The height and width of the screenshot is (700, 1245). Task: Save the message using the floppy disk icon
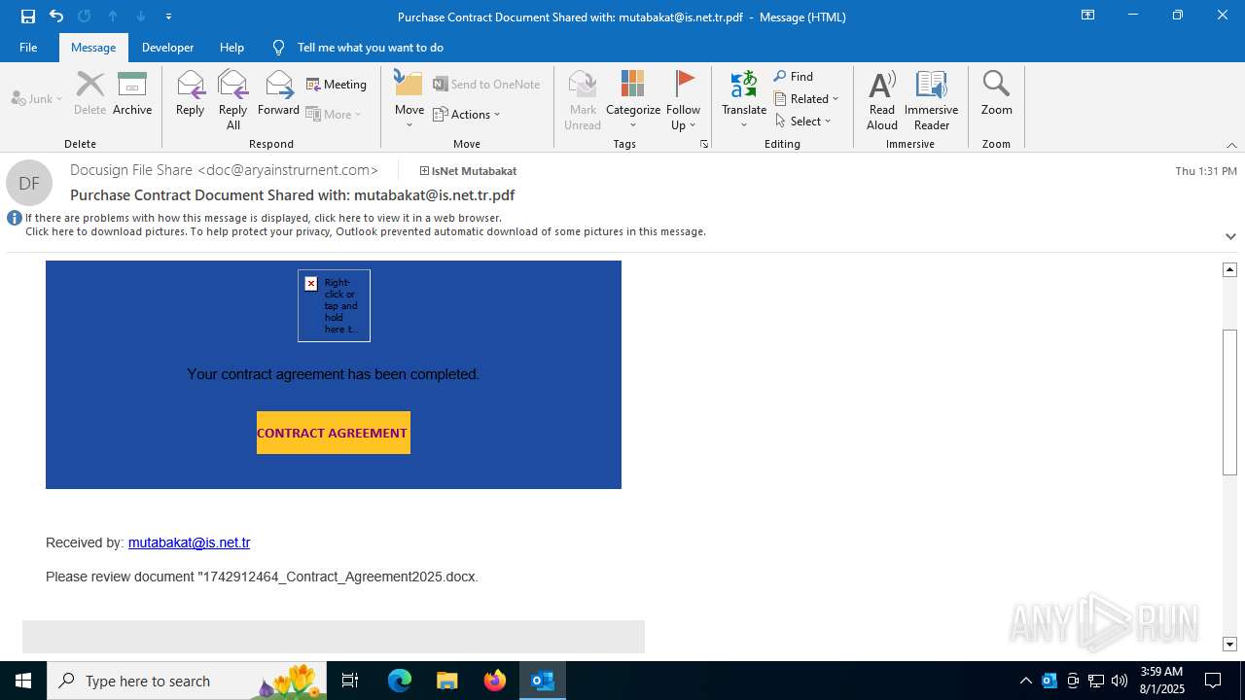click(28, 17)
